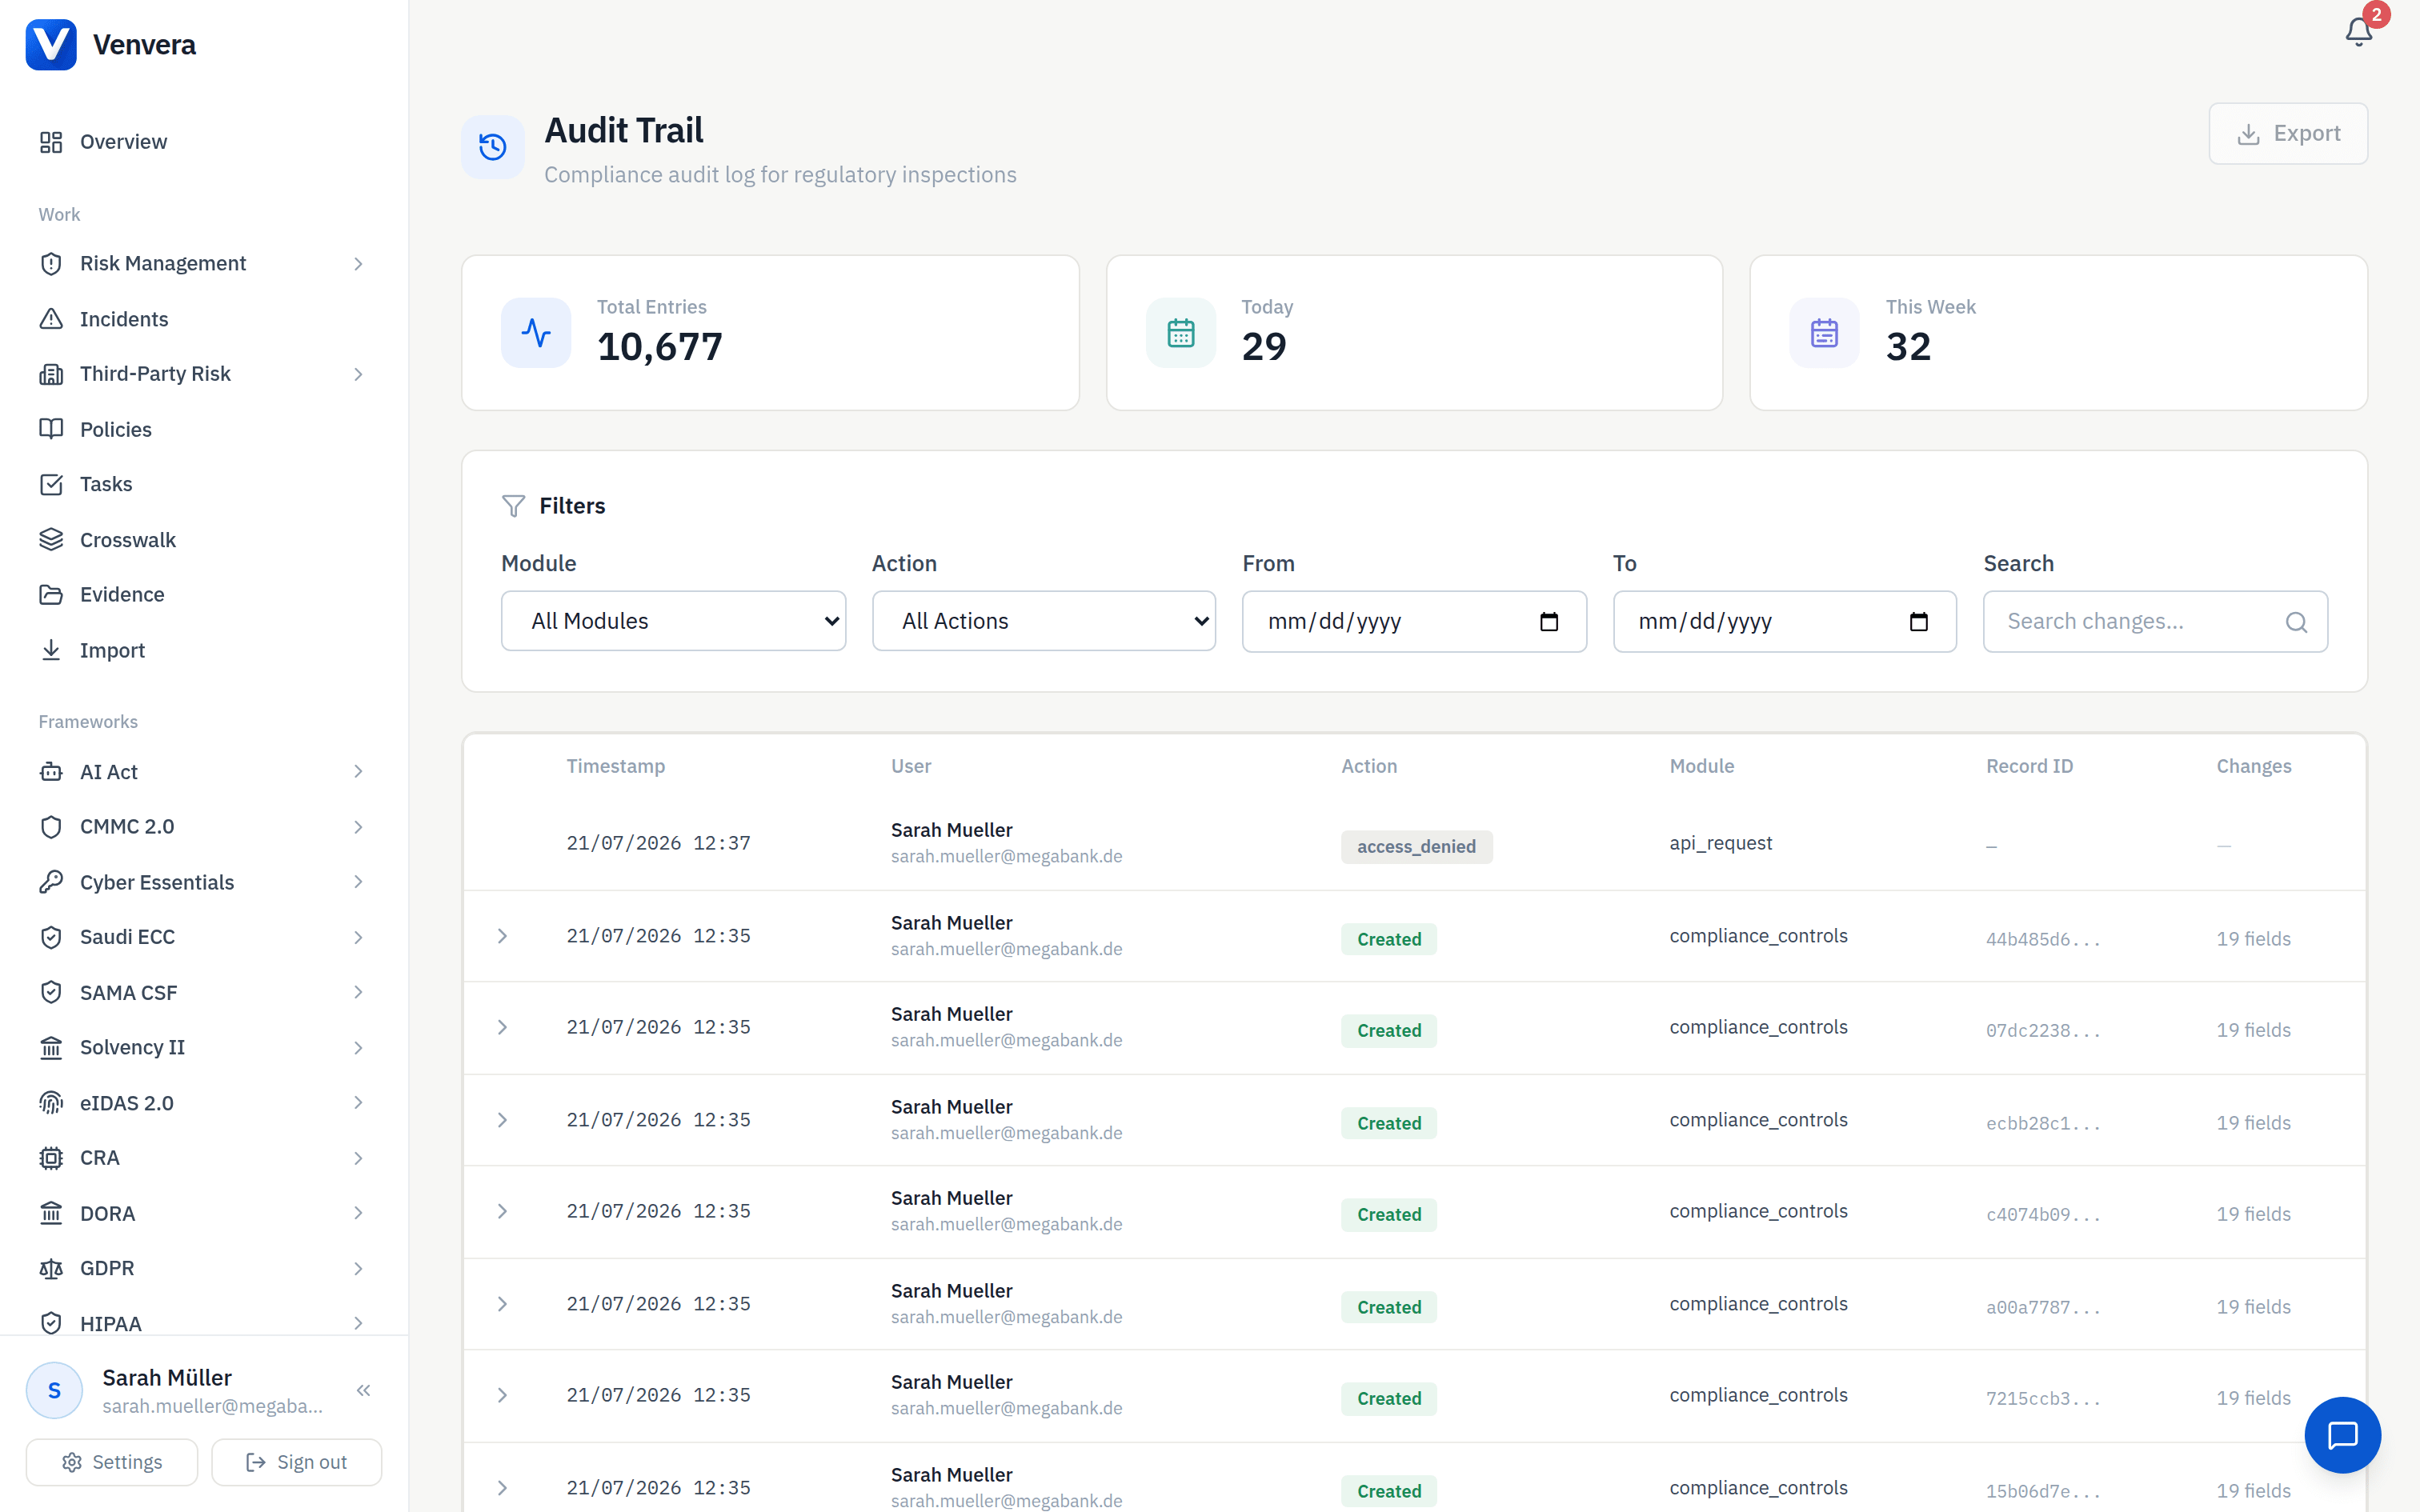Expand row with record 44b485d6
The width and height of the screenshot is (2420, 1512).
[503, 936]
